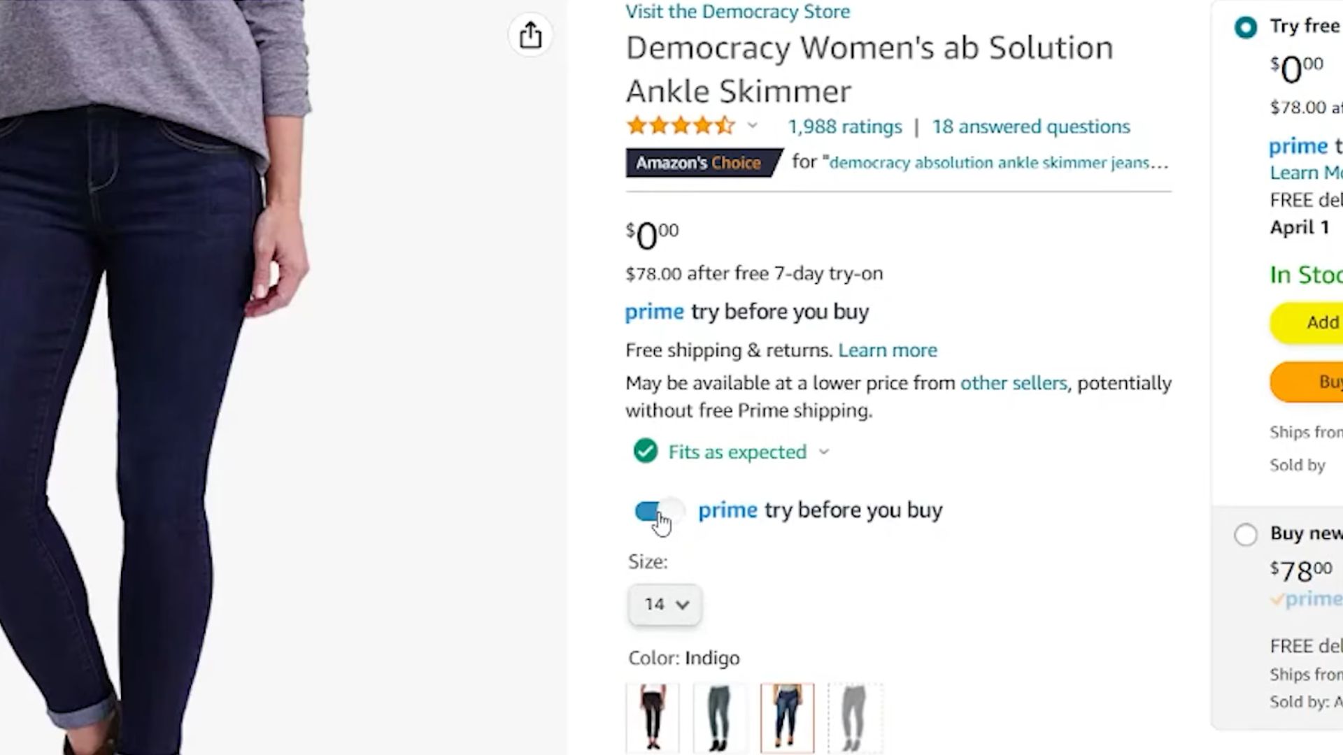This screenshot has width=1343, height=755.
Task: Open the 1,988 ratings link
Action: 844,127
